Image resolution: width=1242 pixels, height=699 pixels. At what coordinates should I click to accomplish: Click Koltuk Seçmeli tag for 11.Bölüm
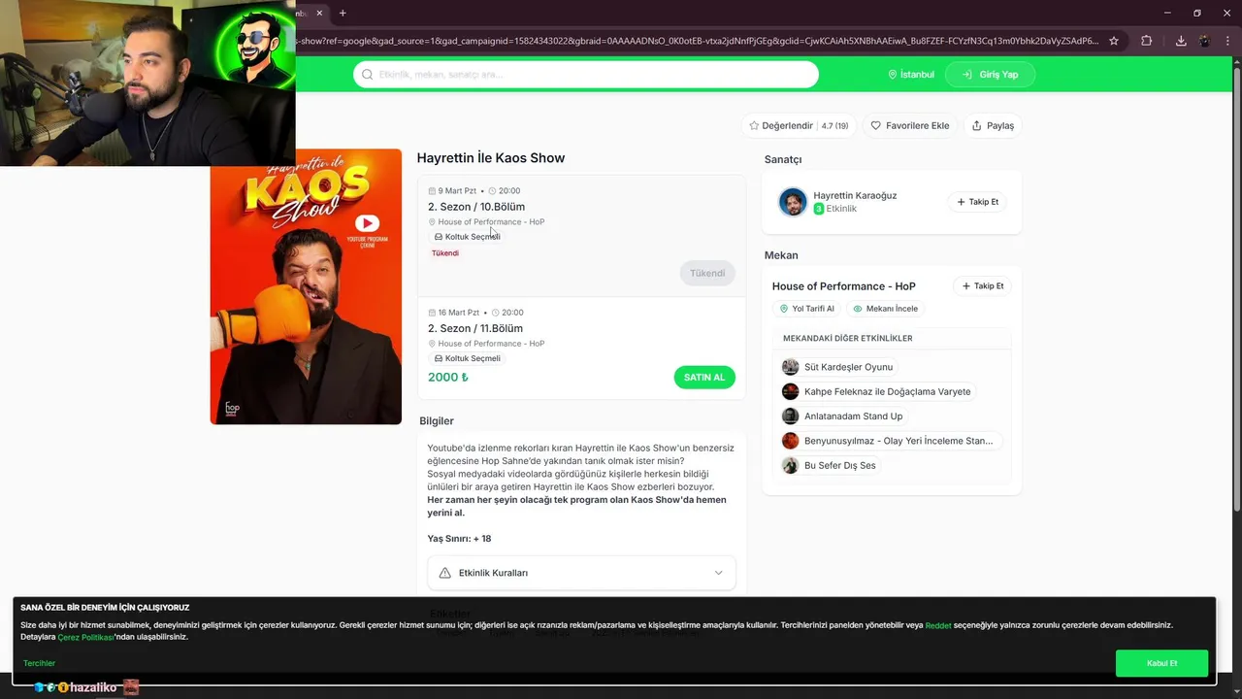[468, 358]
